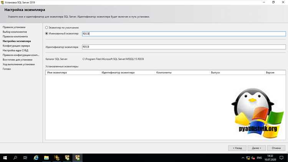Open the Правила компонента step

(x=15, y=36)
